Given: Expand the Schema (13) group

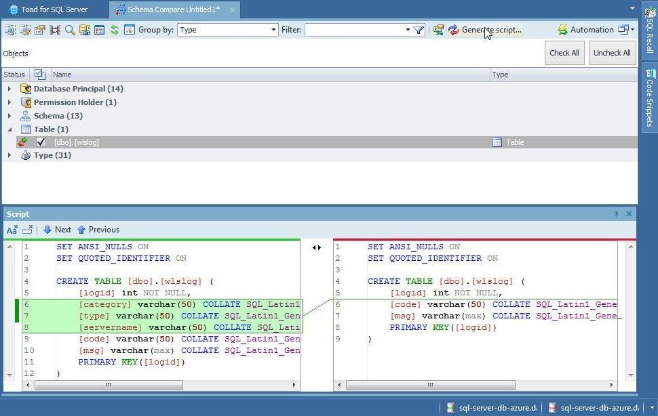Looking at the screenshot, I should [x=9, y=116].
